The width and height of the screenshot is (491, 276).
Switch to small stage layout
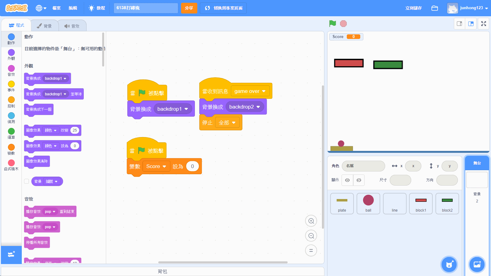459,24
